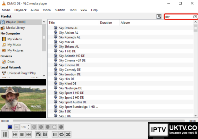Toggle the teletext activation icon
The image size is (198, 139).
pyautogui.click(x=10, y=127)
